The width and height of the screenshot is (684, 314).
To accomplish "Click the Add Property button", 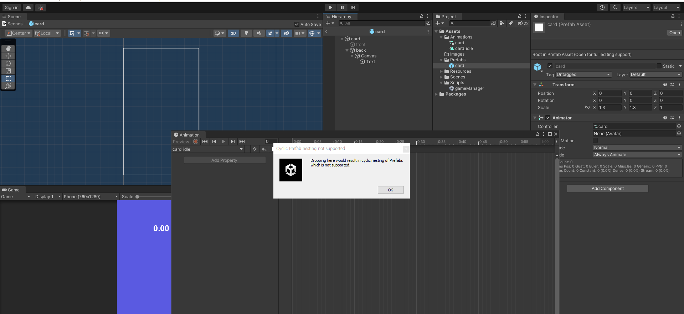I will coord(225,160).
